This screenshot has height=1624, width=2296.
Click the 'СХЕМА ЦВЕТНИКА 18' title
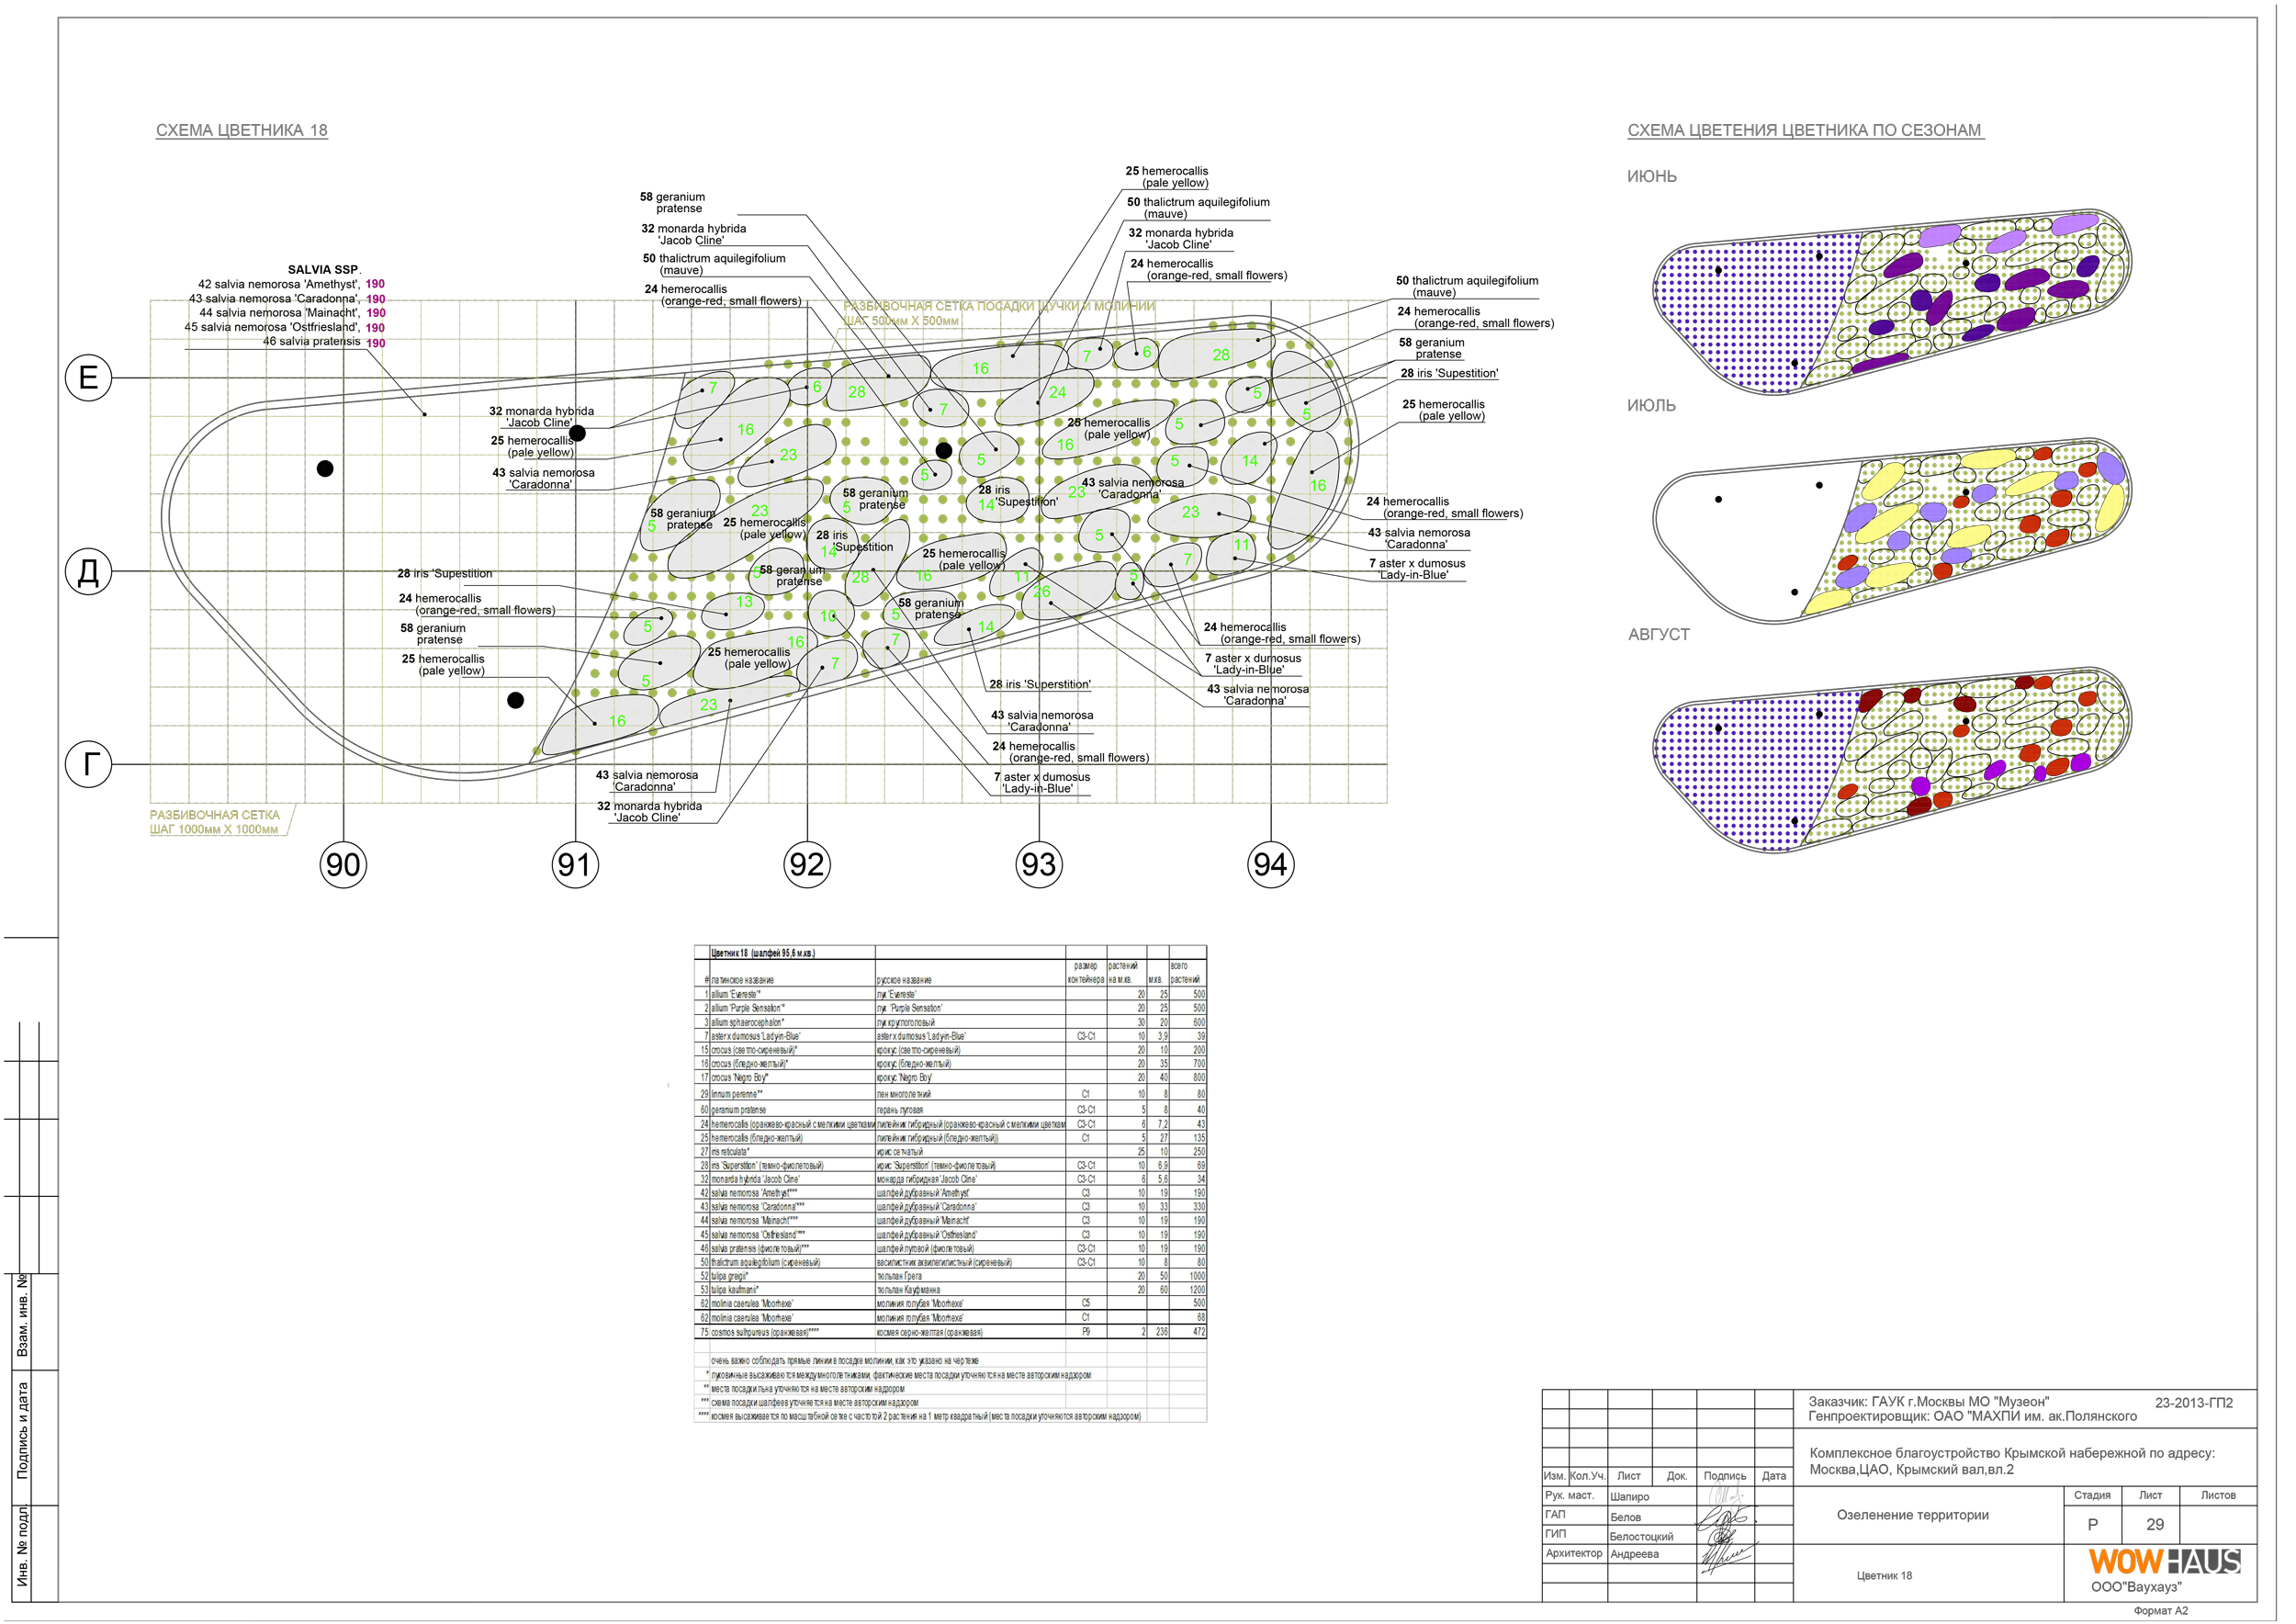(242, 131)
